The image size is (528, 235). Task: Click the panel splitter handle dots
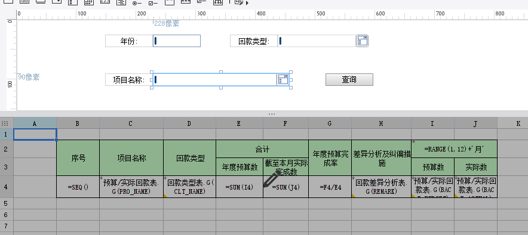[272, 115]
